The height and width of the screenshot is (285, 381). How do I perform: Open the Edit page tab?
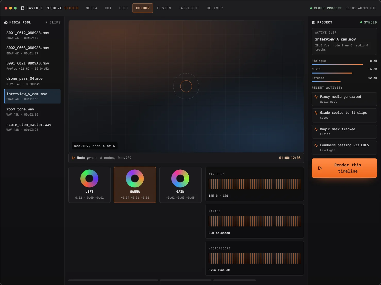point(124,8)
